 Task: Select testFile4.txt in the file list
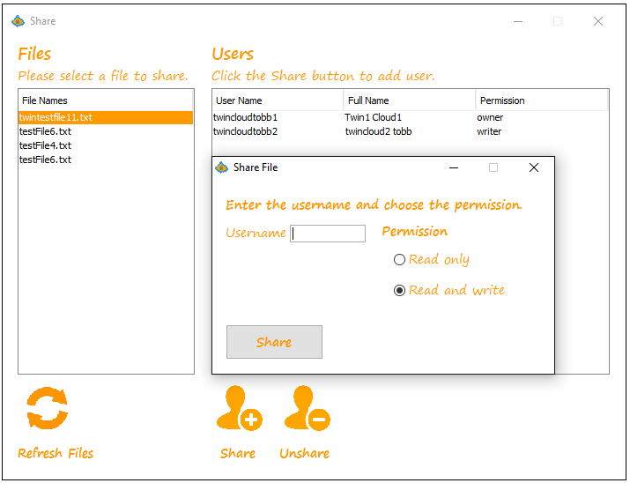point(46,145)
